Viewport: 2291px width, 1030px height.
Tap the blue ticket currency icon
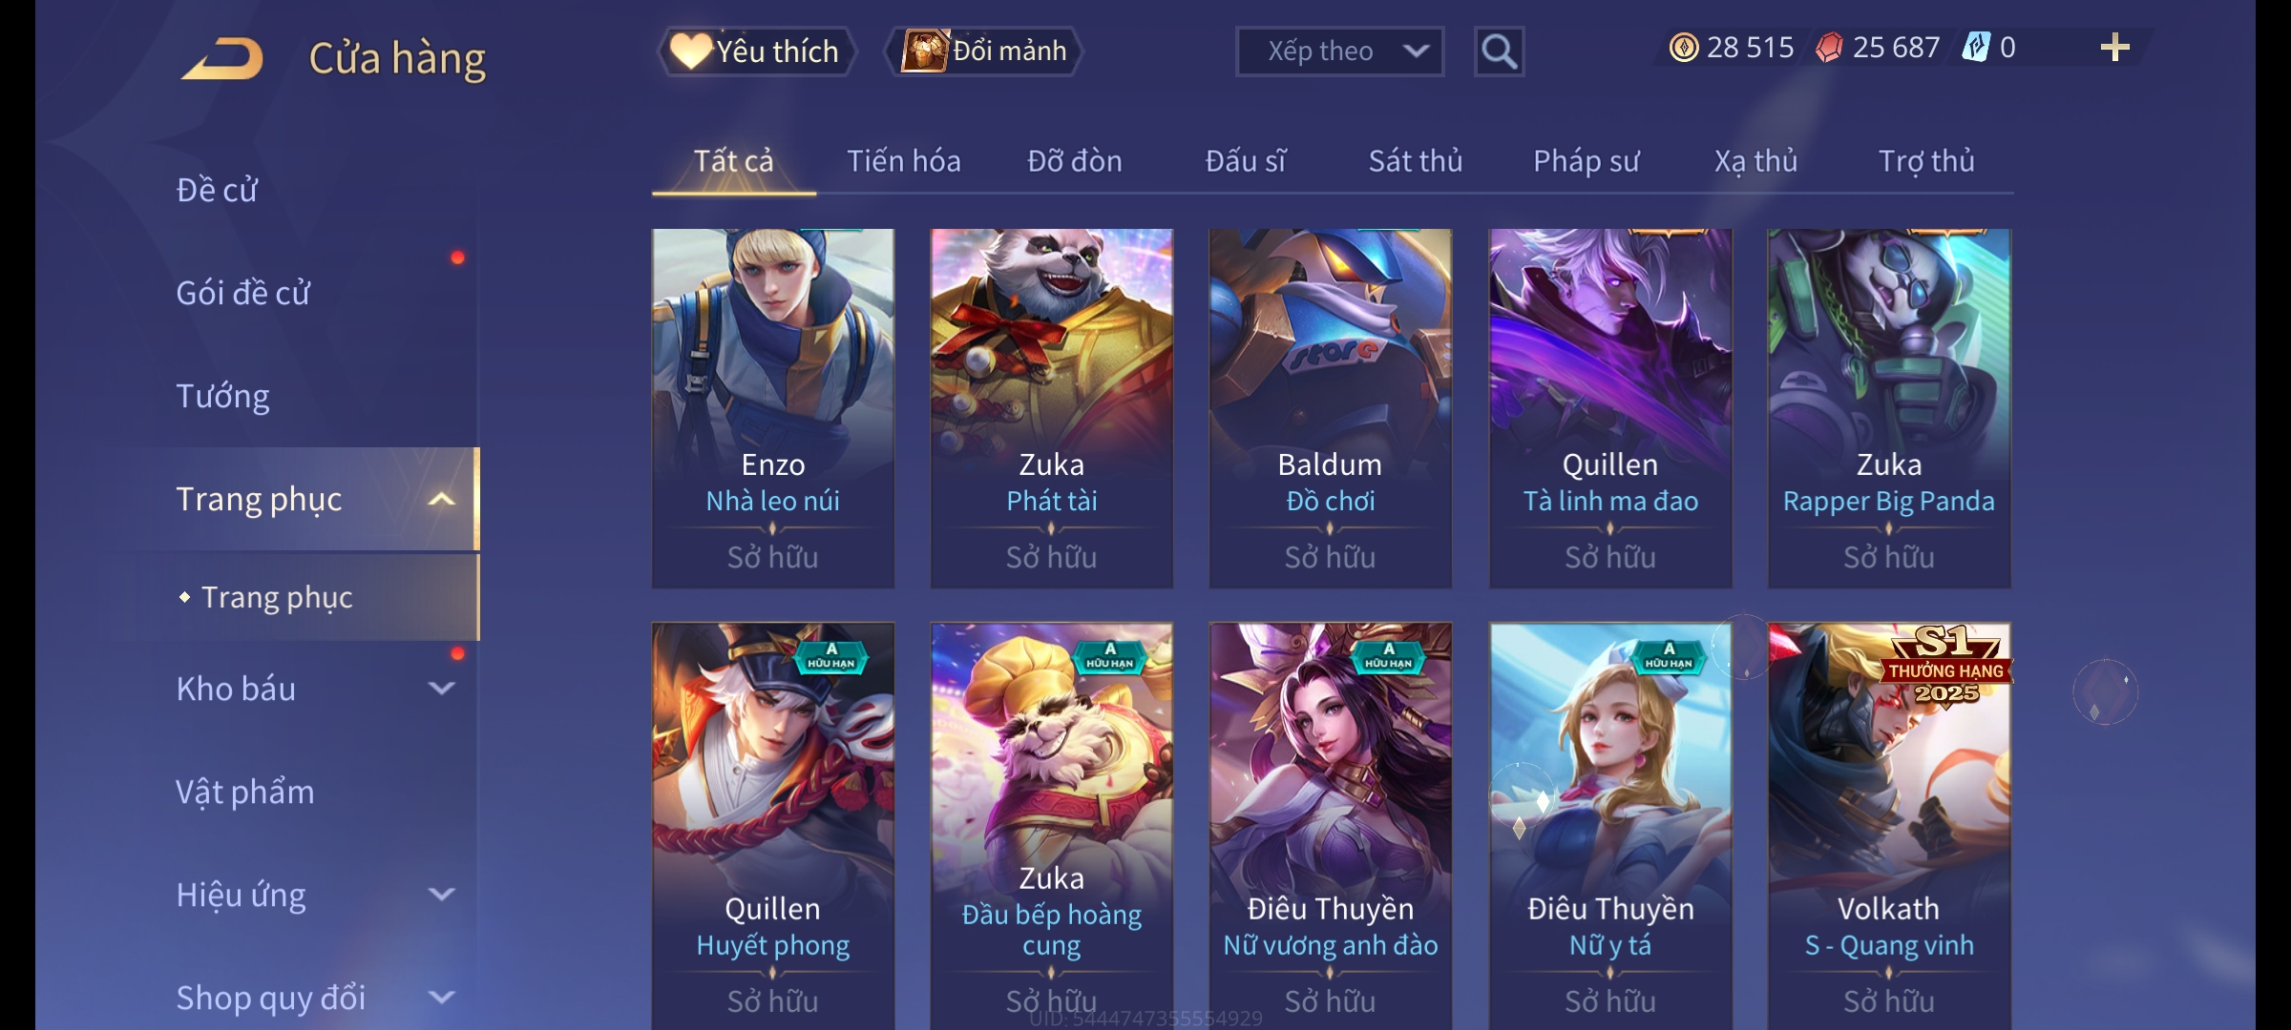tap(1975, 47)
